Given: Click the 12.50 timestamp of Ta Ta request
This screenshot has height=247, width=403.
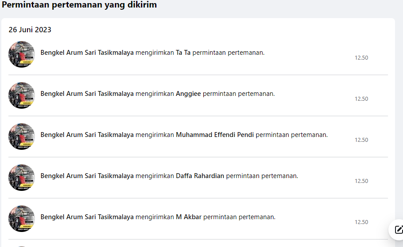Looking at the screenshot, I should 361,58.
